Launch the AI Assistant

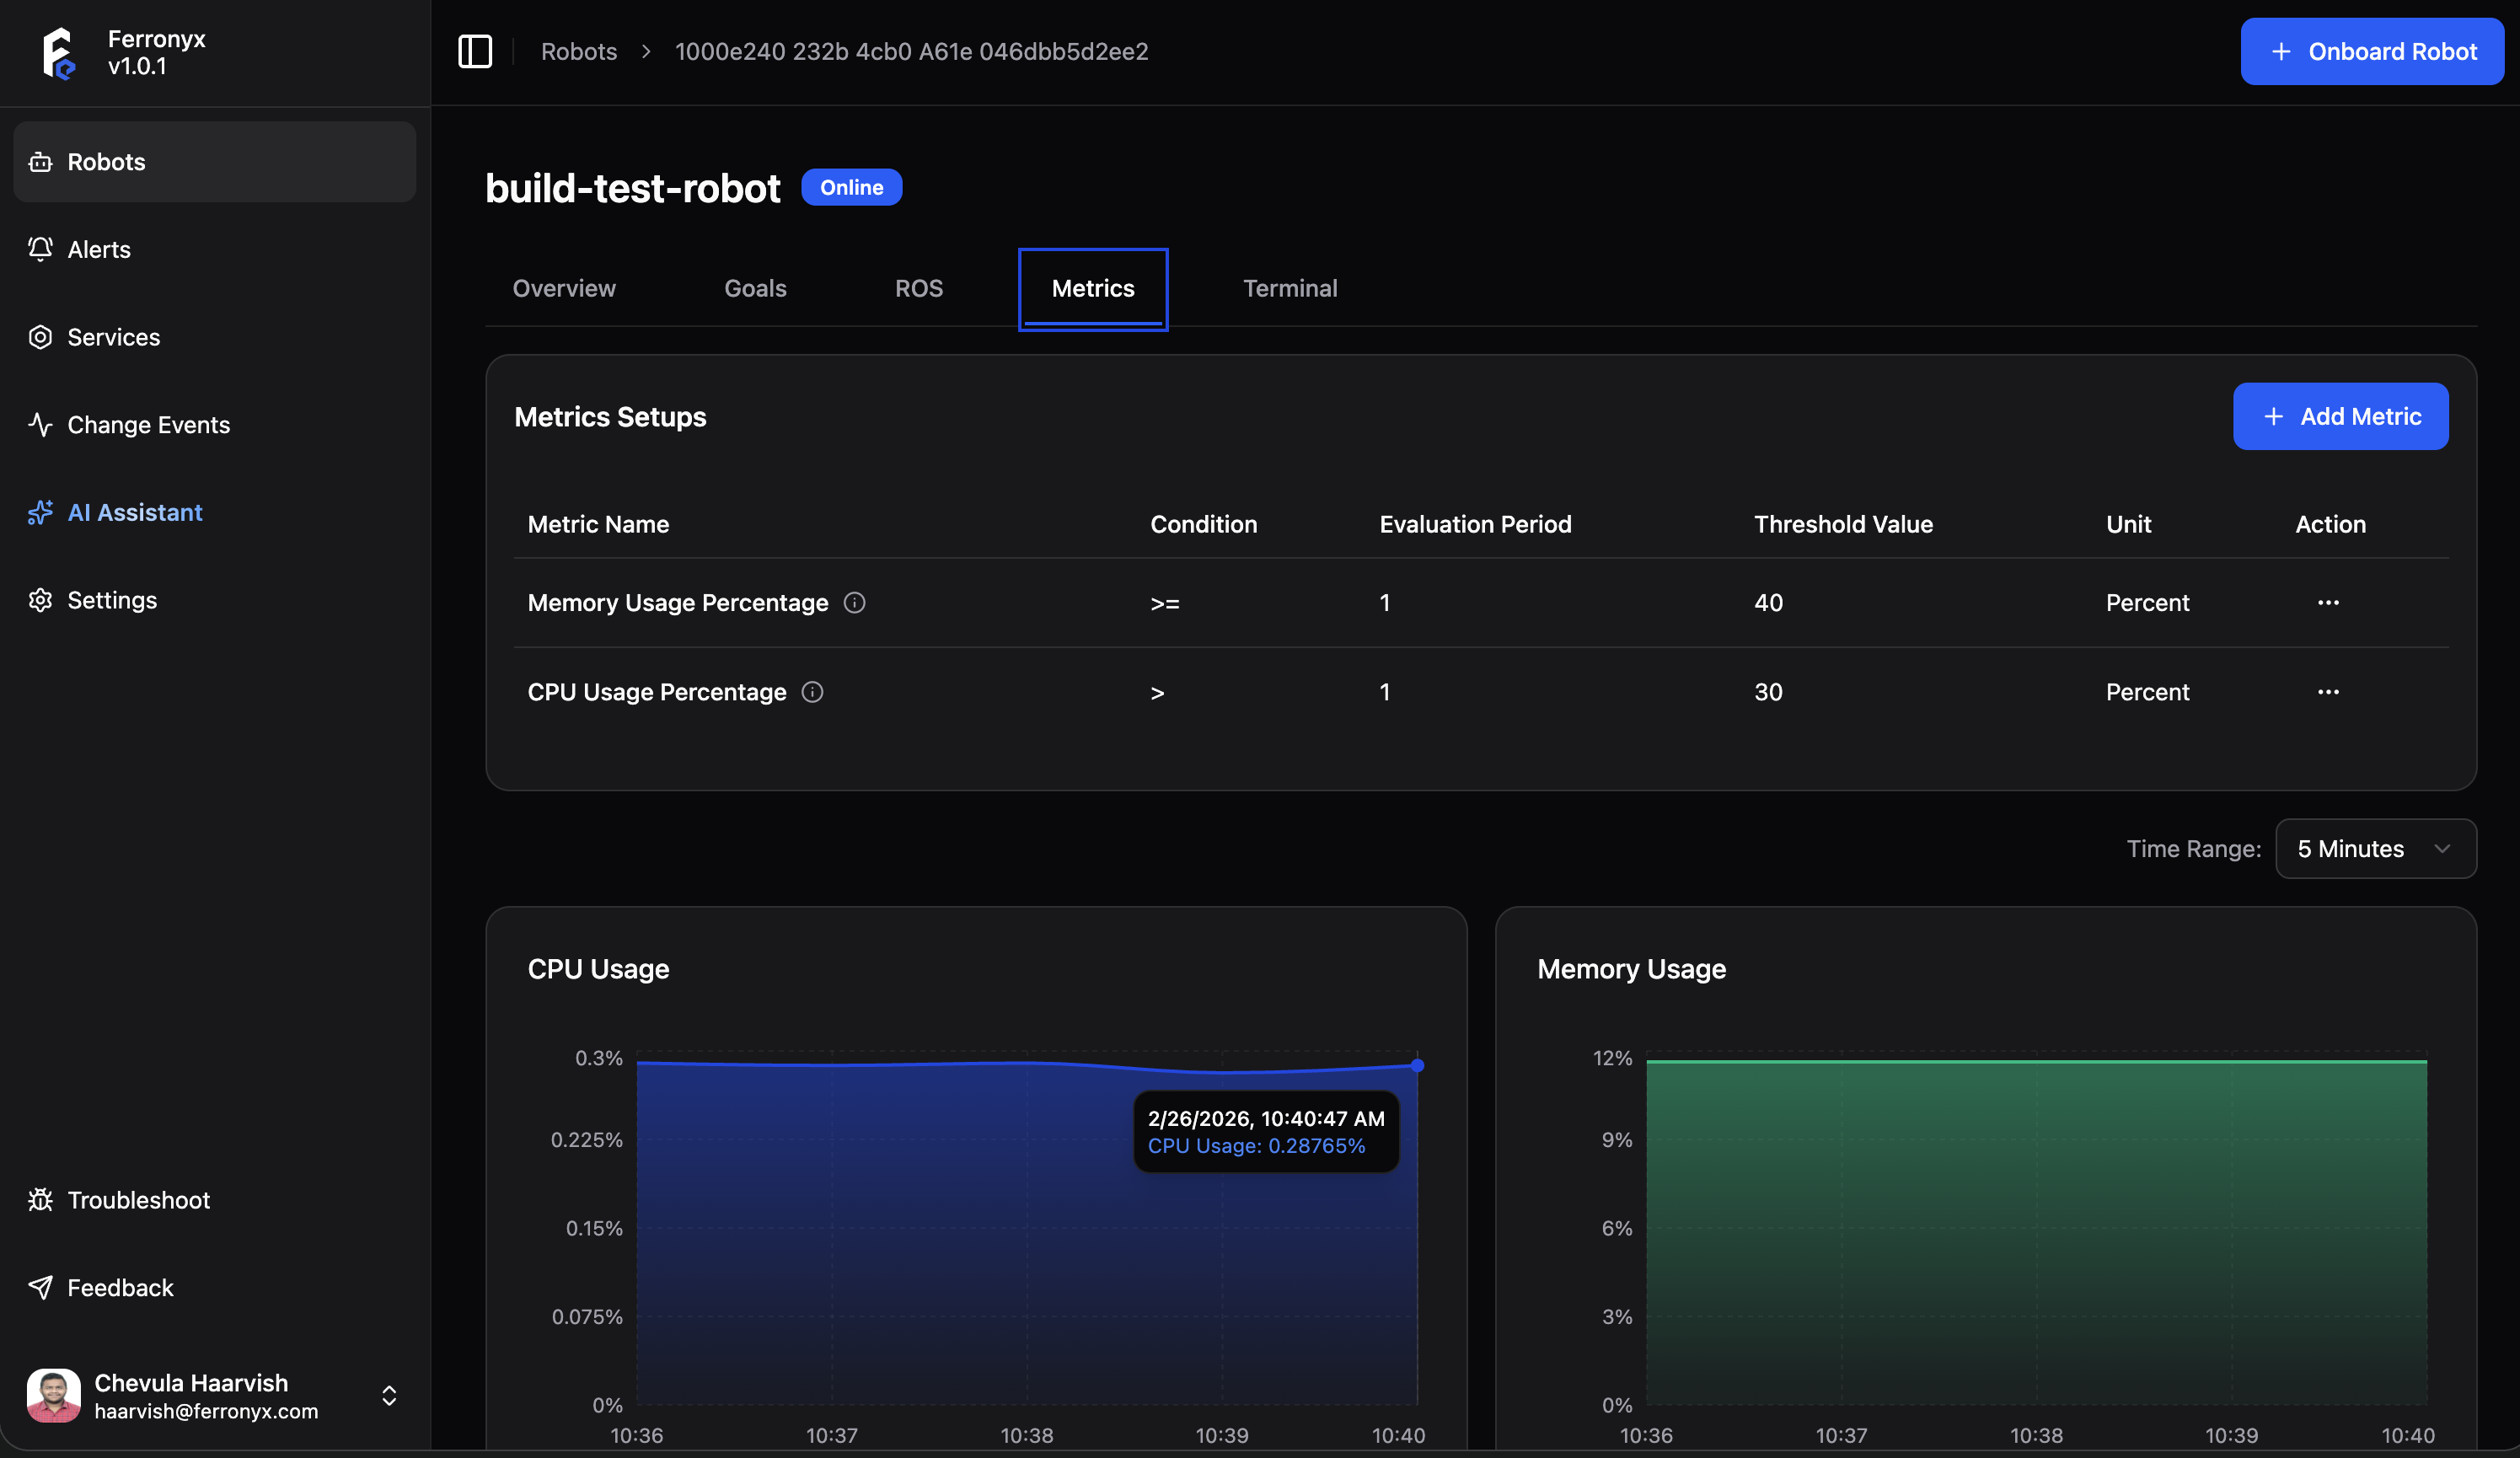134,513
